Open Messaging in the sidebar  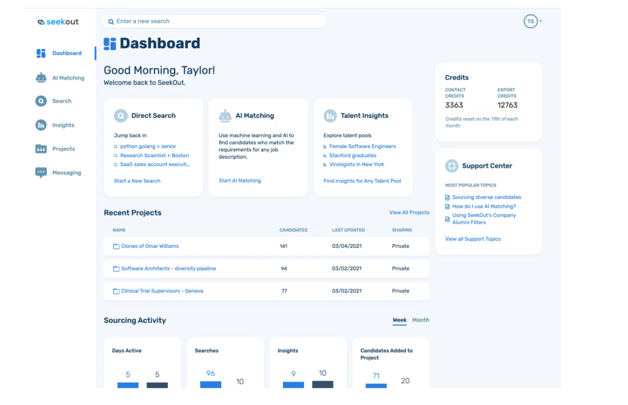(67, 173)
